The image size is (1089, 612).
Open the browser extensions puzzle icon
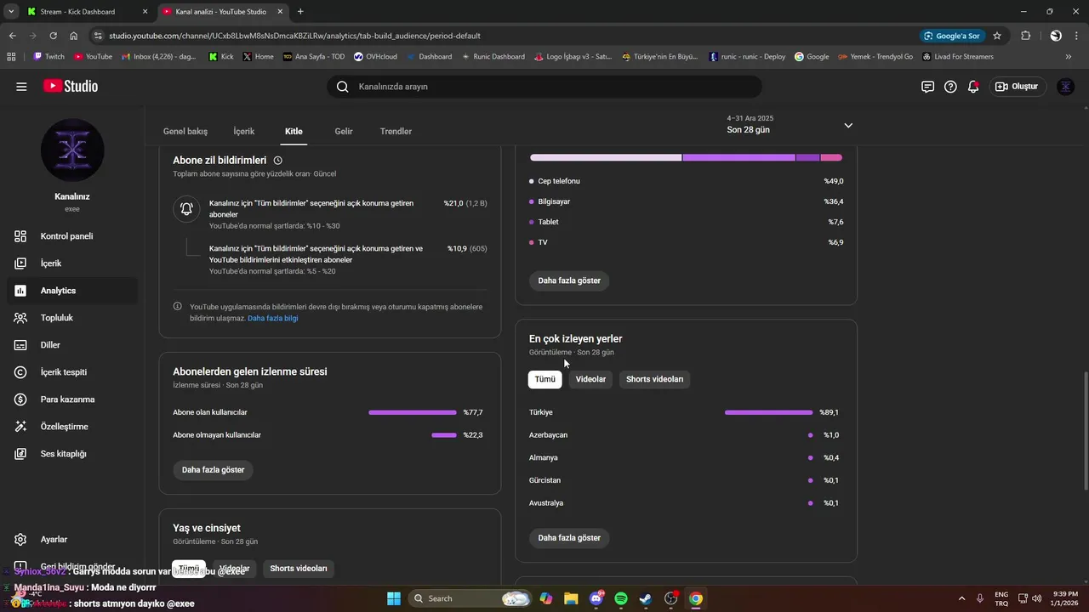(1025, 36)
